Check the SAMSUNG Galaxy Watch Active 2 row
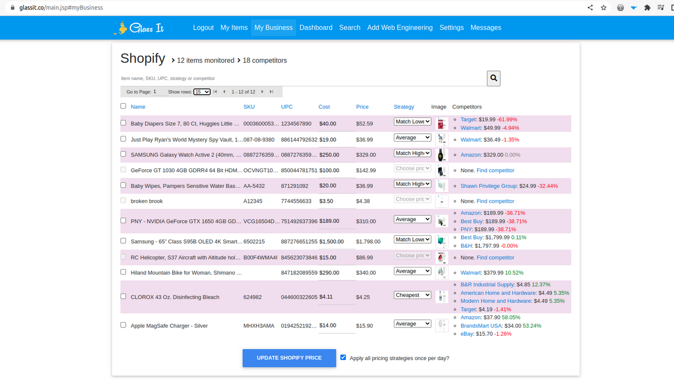 tap(123, 154)
